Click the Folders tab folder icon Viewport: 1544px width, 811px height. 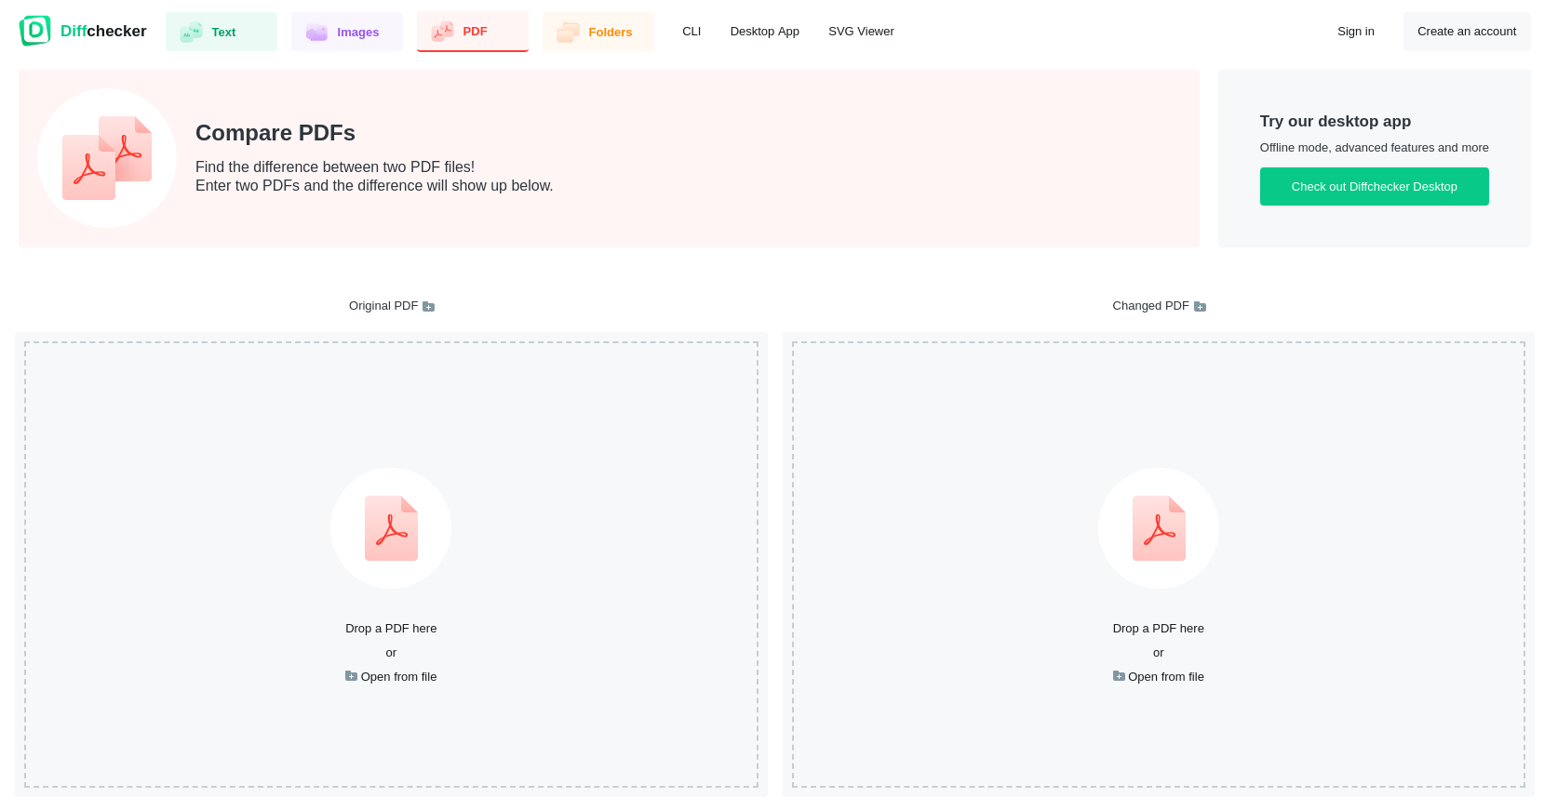pos(568,32)
